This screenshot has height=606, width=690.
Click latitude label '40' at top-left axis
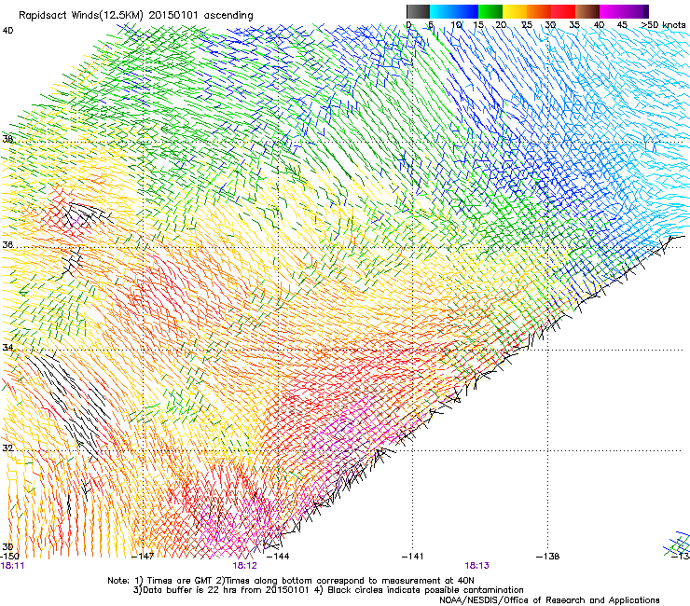(7, 31)
